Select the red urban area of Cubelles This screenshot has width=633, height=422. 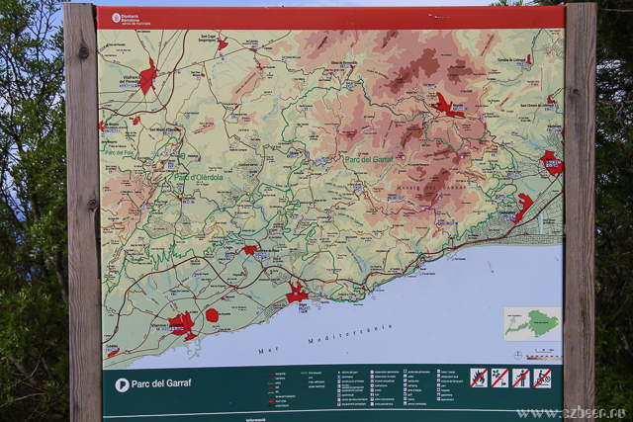[x=114, y=353]
